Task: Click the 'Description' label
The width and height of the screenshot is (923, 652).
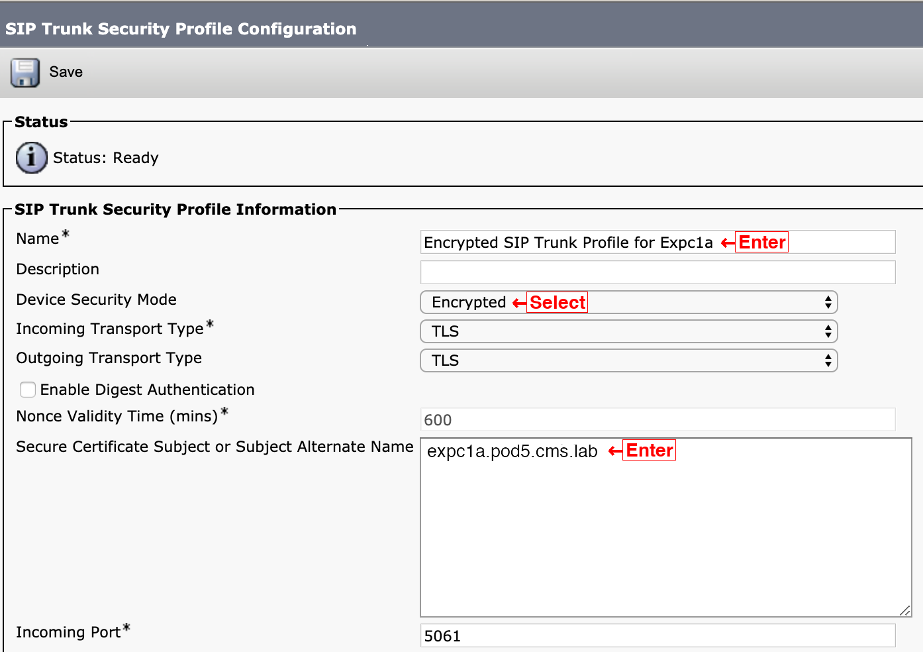Action: tap(58, 269)
